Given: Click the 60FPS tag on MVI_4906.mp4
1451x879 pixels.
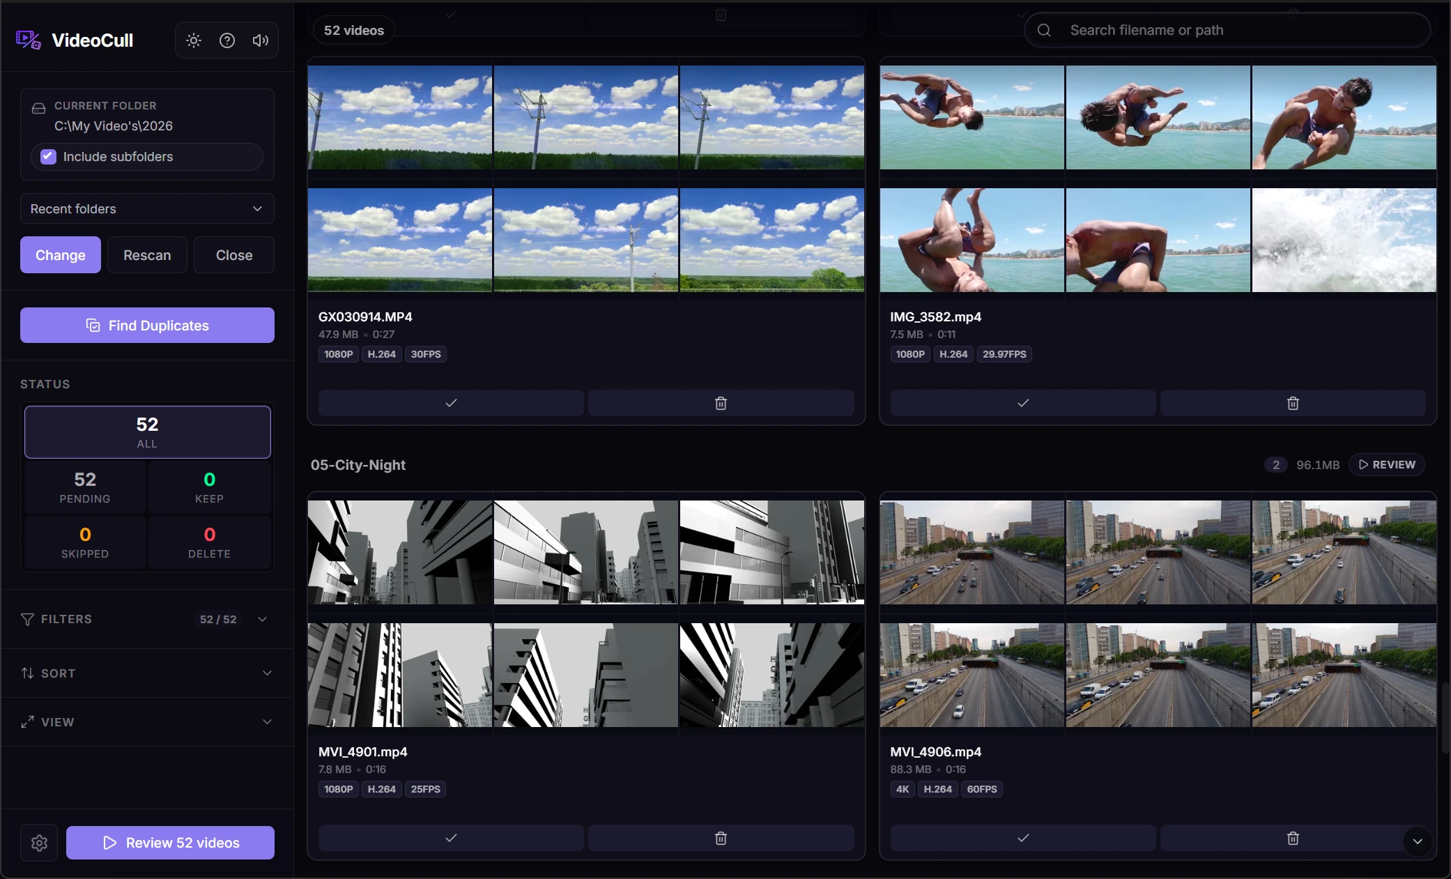Looking at the screenshot, I should click(982, 789).
